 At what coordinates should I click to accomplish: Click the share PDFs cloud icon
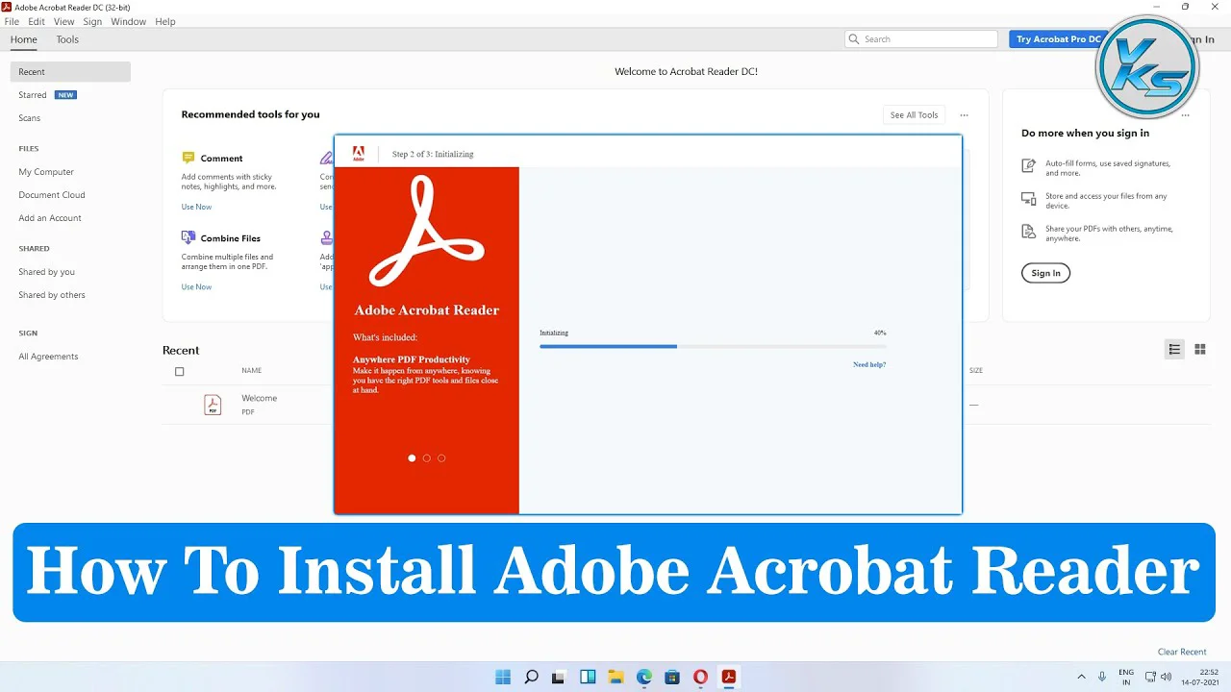[1028, 232]
